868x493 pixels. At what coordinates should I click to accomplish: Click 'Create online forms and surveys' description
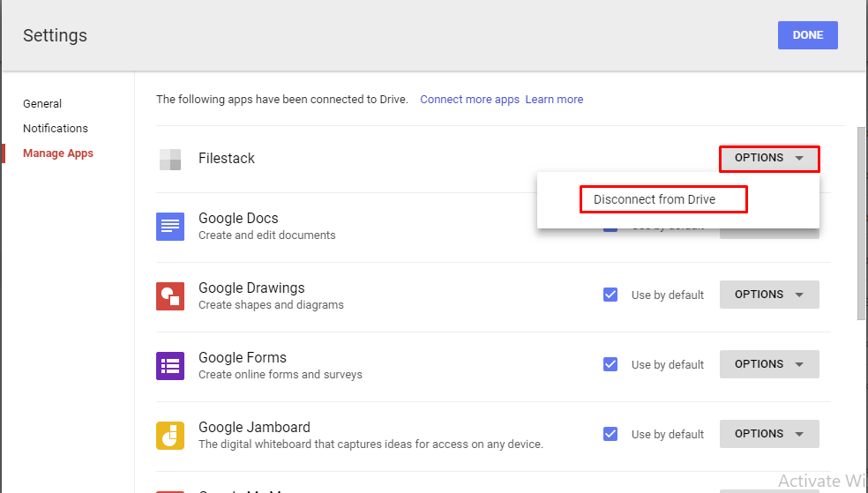pos(281,375)
